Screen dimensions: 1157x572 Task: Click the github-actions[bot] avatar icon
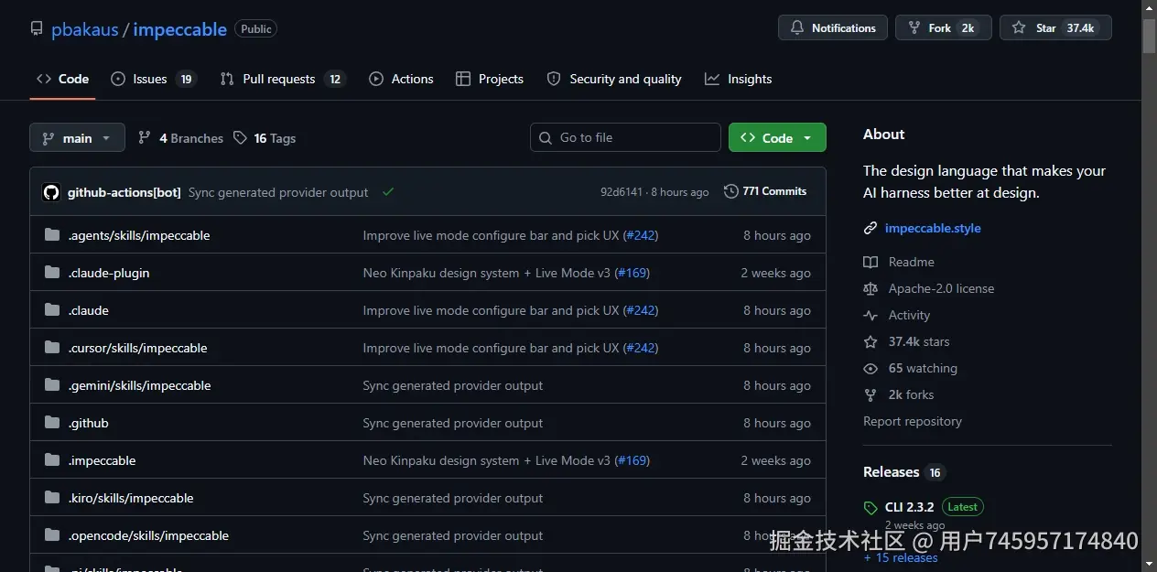pos(51,192)
